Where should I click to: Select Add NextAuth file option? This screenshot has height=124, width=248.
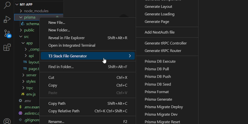click(x=164, y=32)
